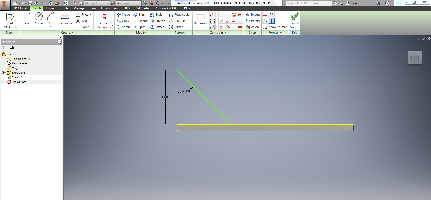Click the Scale tool
Image resolution: width=431 pixels, height=200 pixels.
click(x=156, y=15)
